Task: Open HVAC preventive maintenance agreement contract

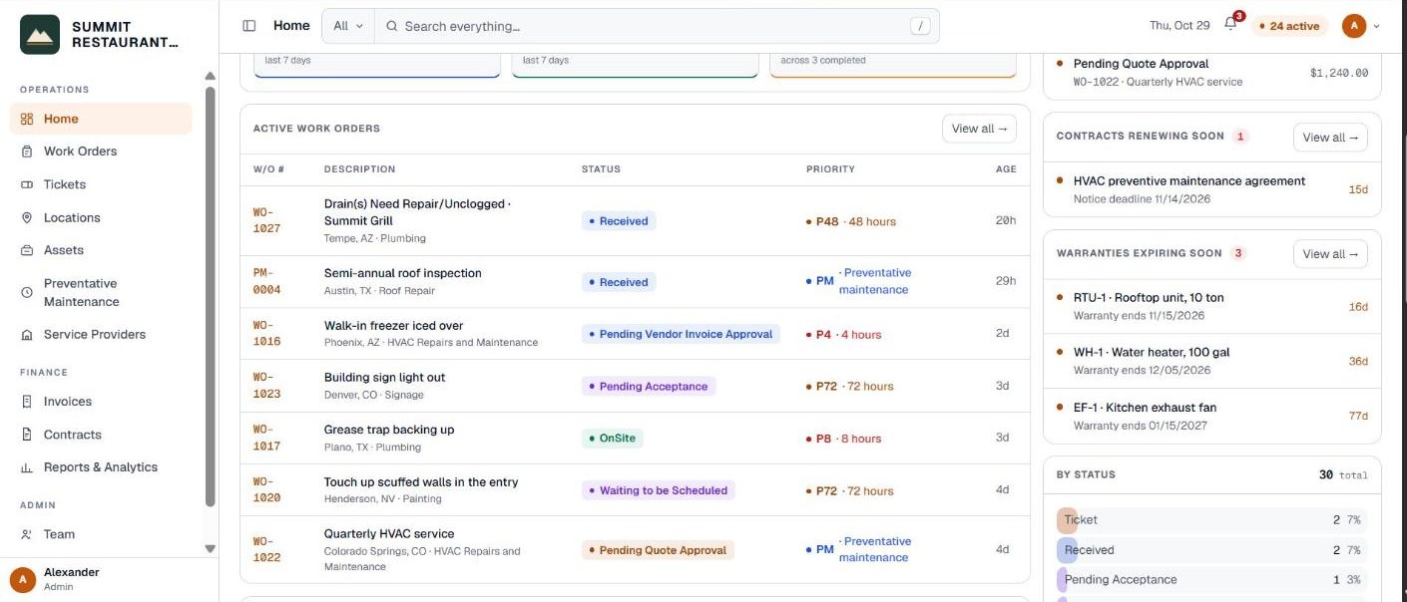Action: click(x=1212, y=189)
